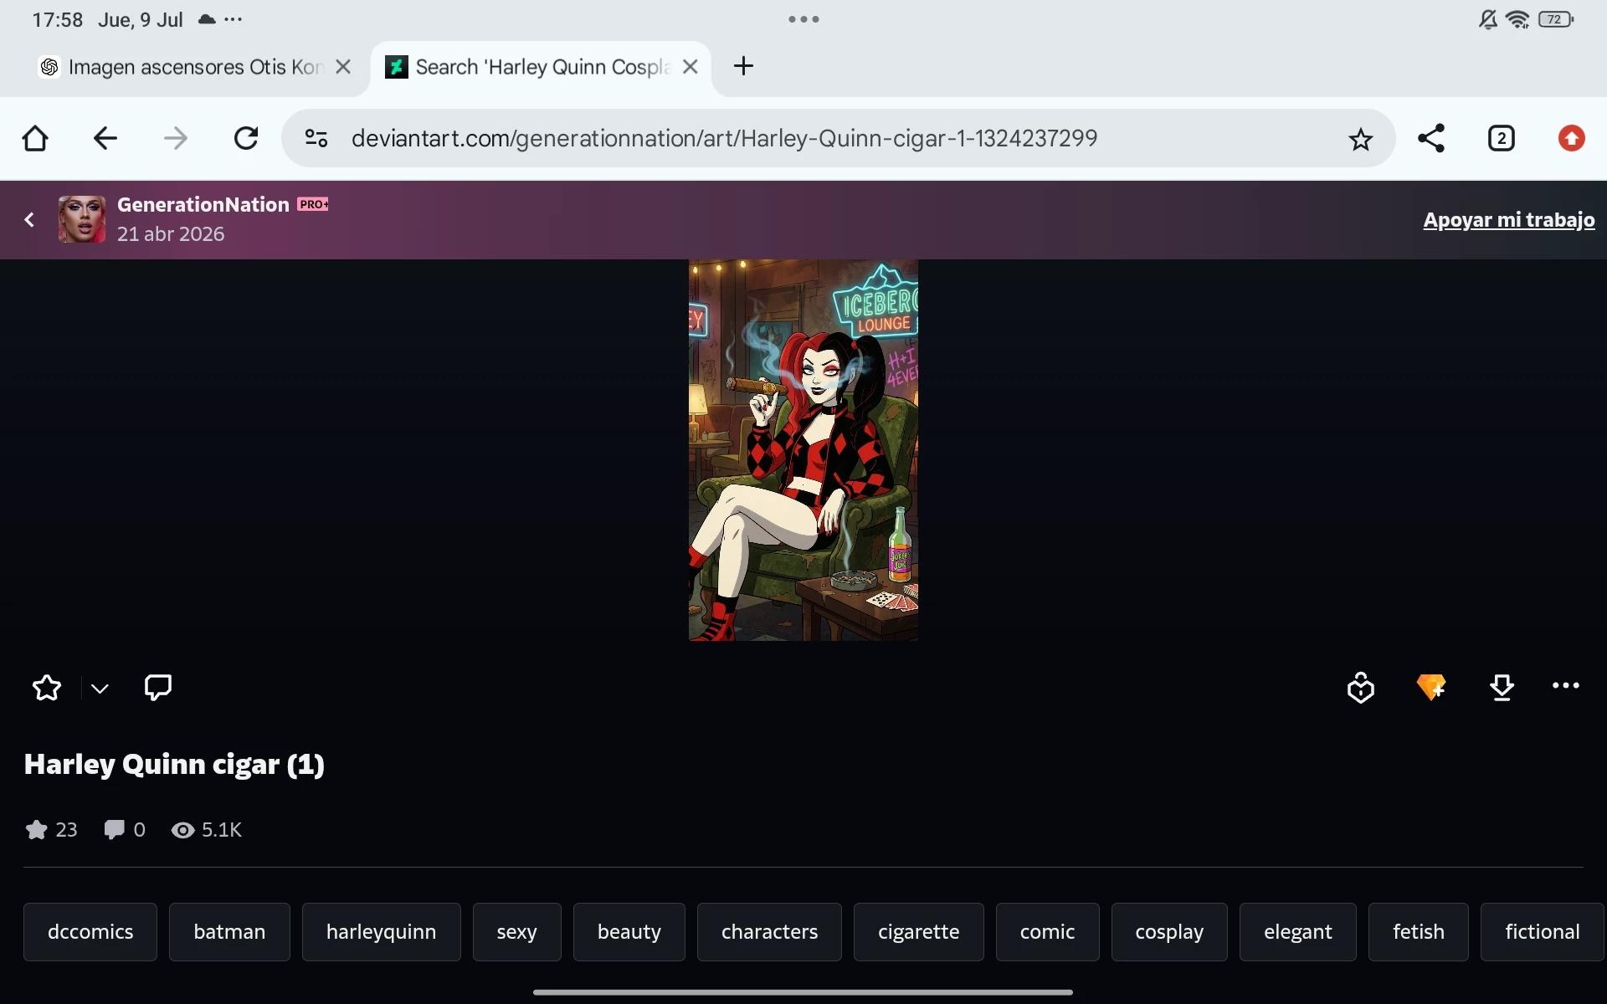Select the fetish tag
This screenshot has height=1004, width=1607.
pos(1418,932)
